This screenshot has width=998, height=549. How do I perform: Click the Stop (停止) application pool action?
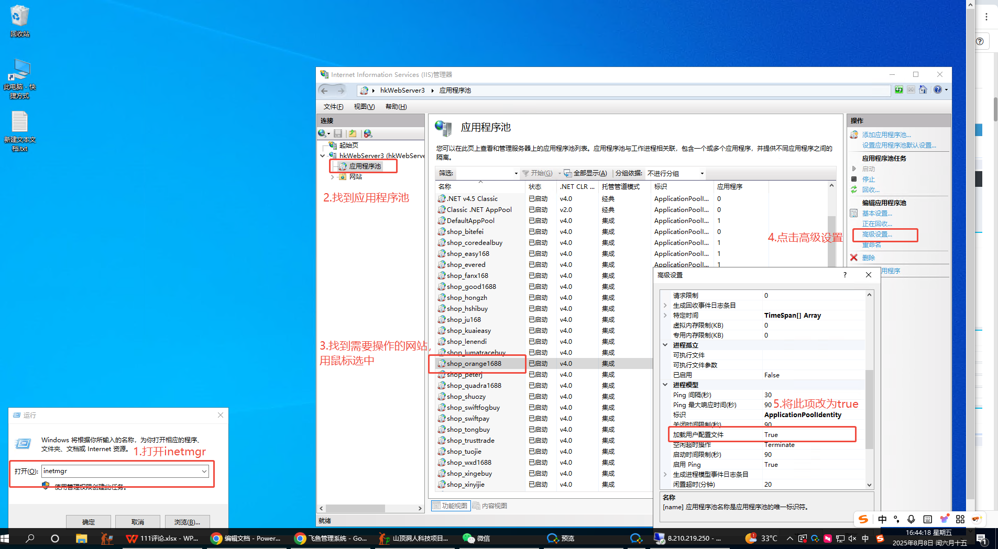point(868,179)
